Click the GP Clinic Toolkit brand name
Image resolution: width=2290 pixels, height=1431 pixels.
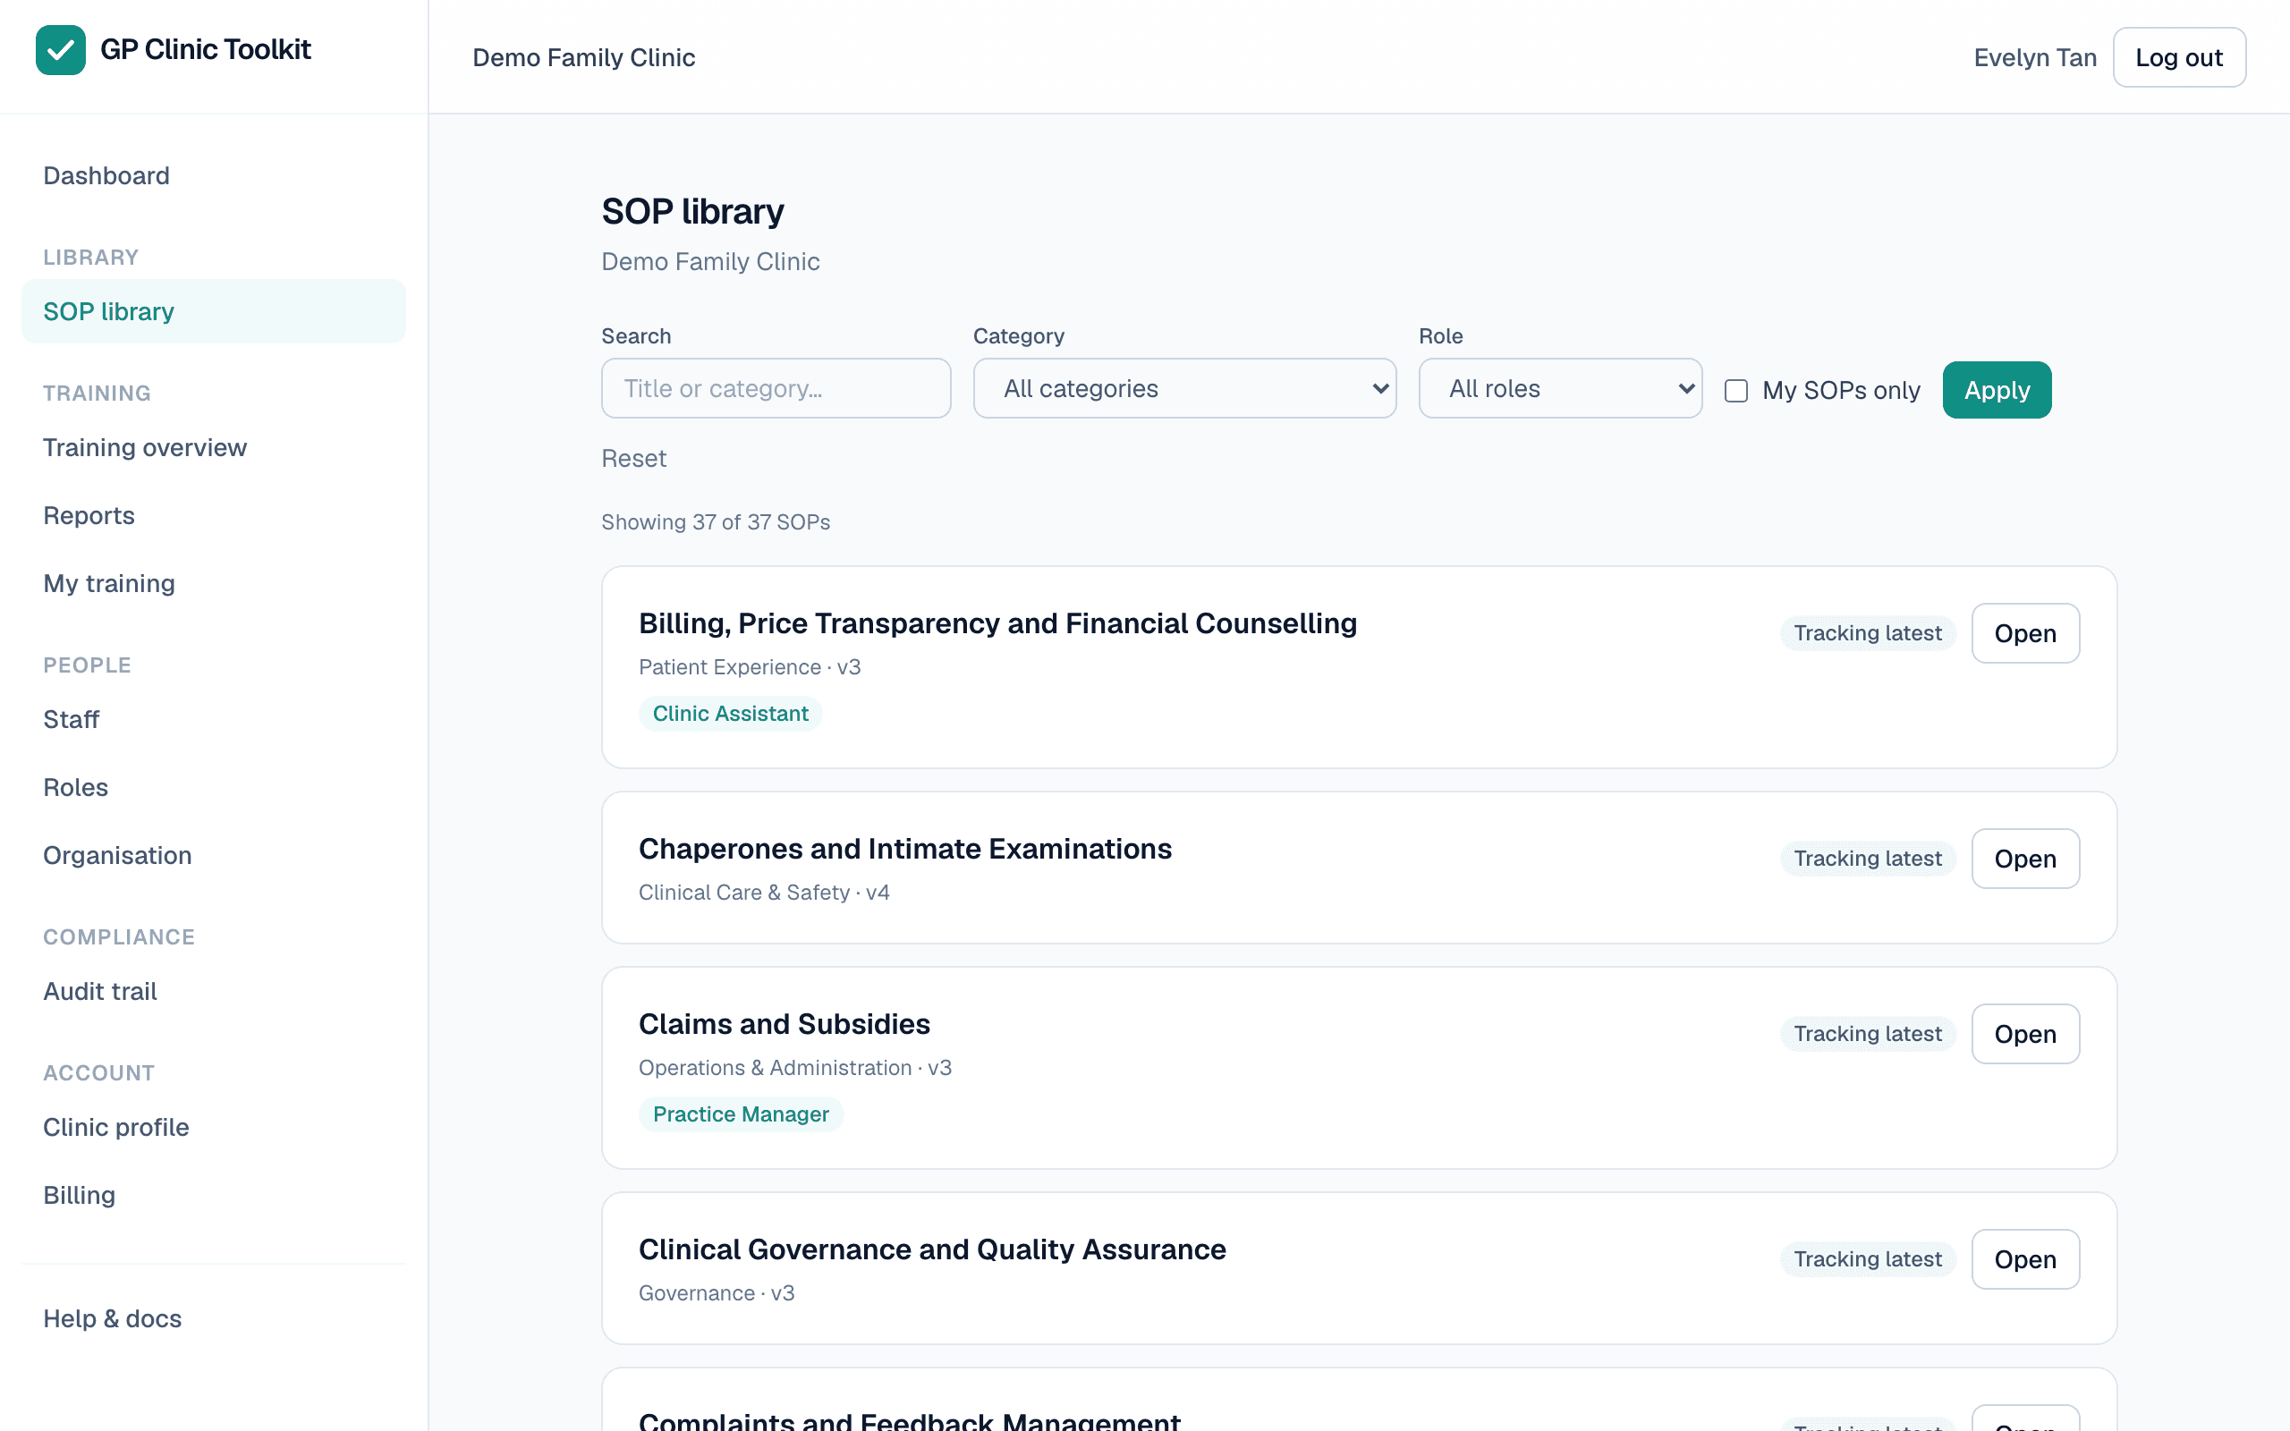pos(206,50)
